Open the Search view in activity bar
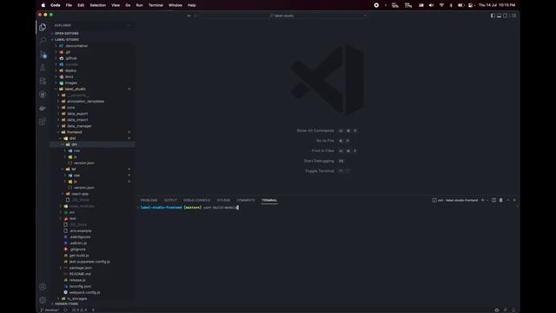556x313 pixels. (x=43, y=41)
